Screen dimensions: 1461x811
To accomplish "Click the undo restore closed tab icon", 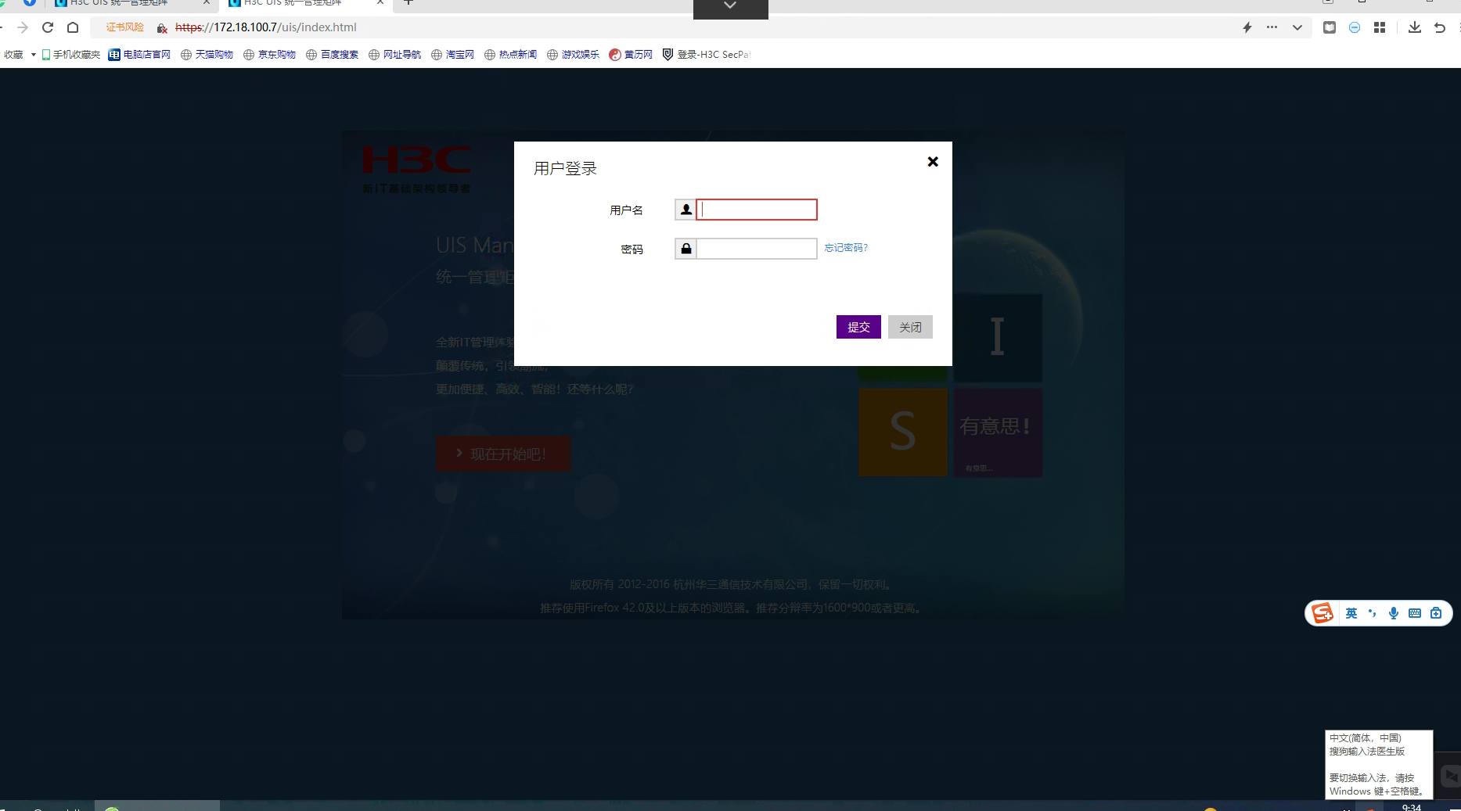I will pos(1440,27).
